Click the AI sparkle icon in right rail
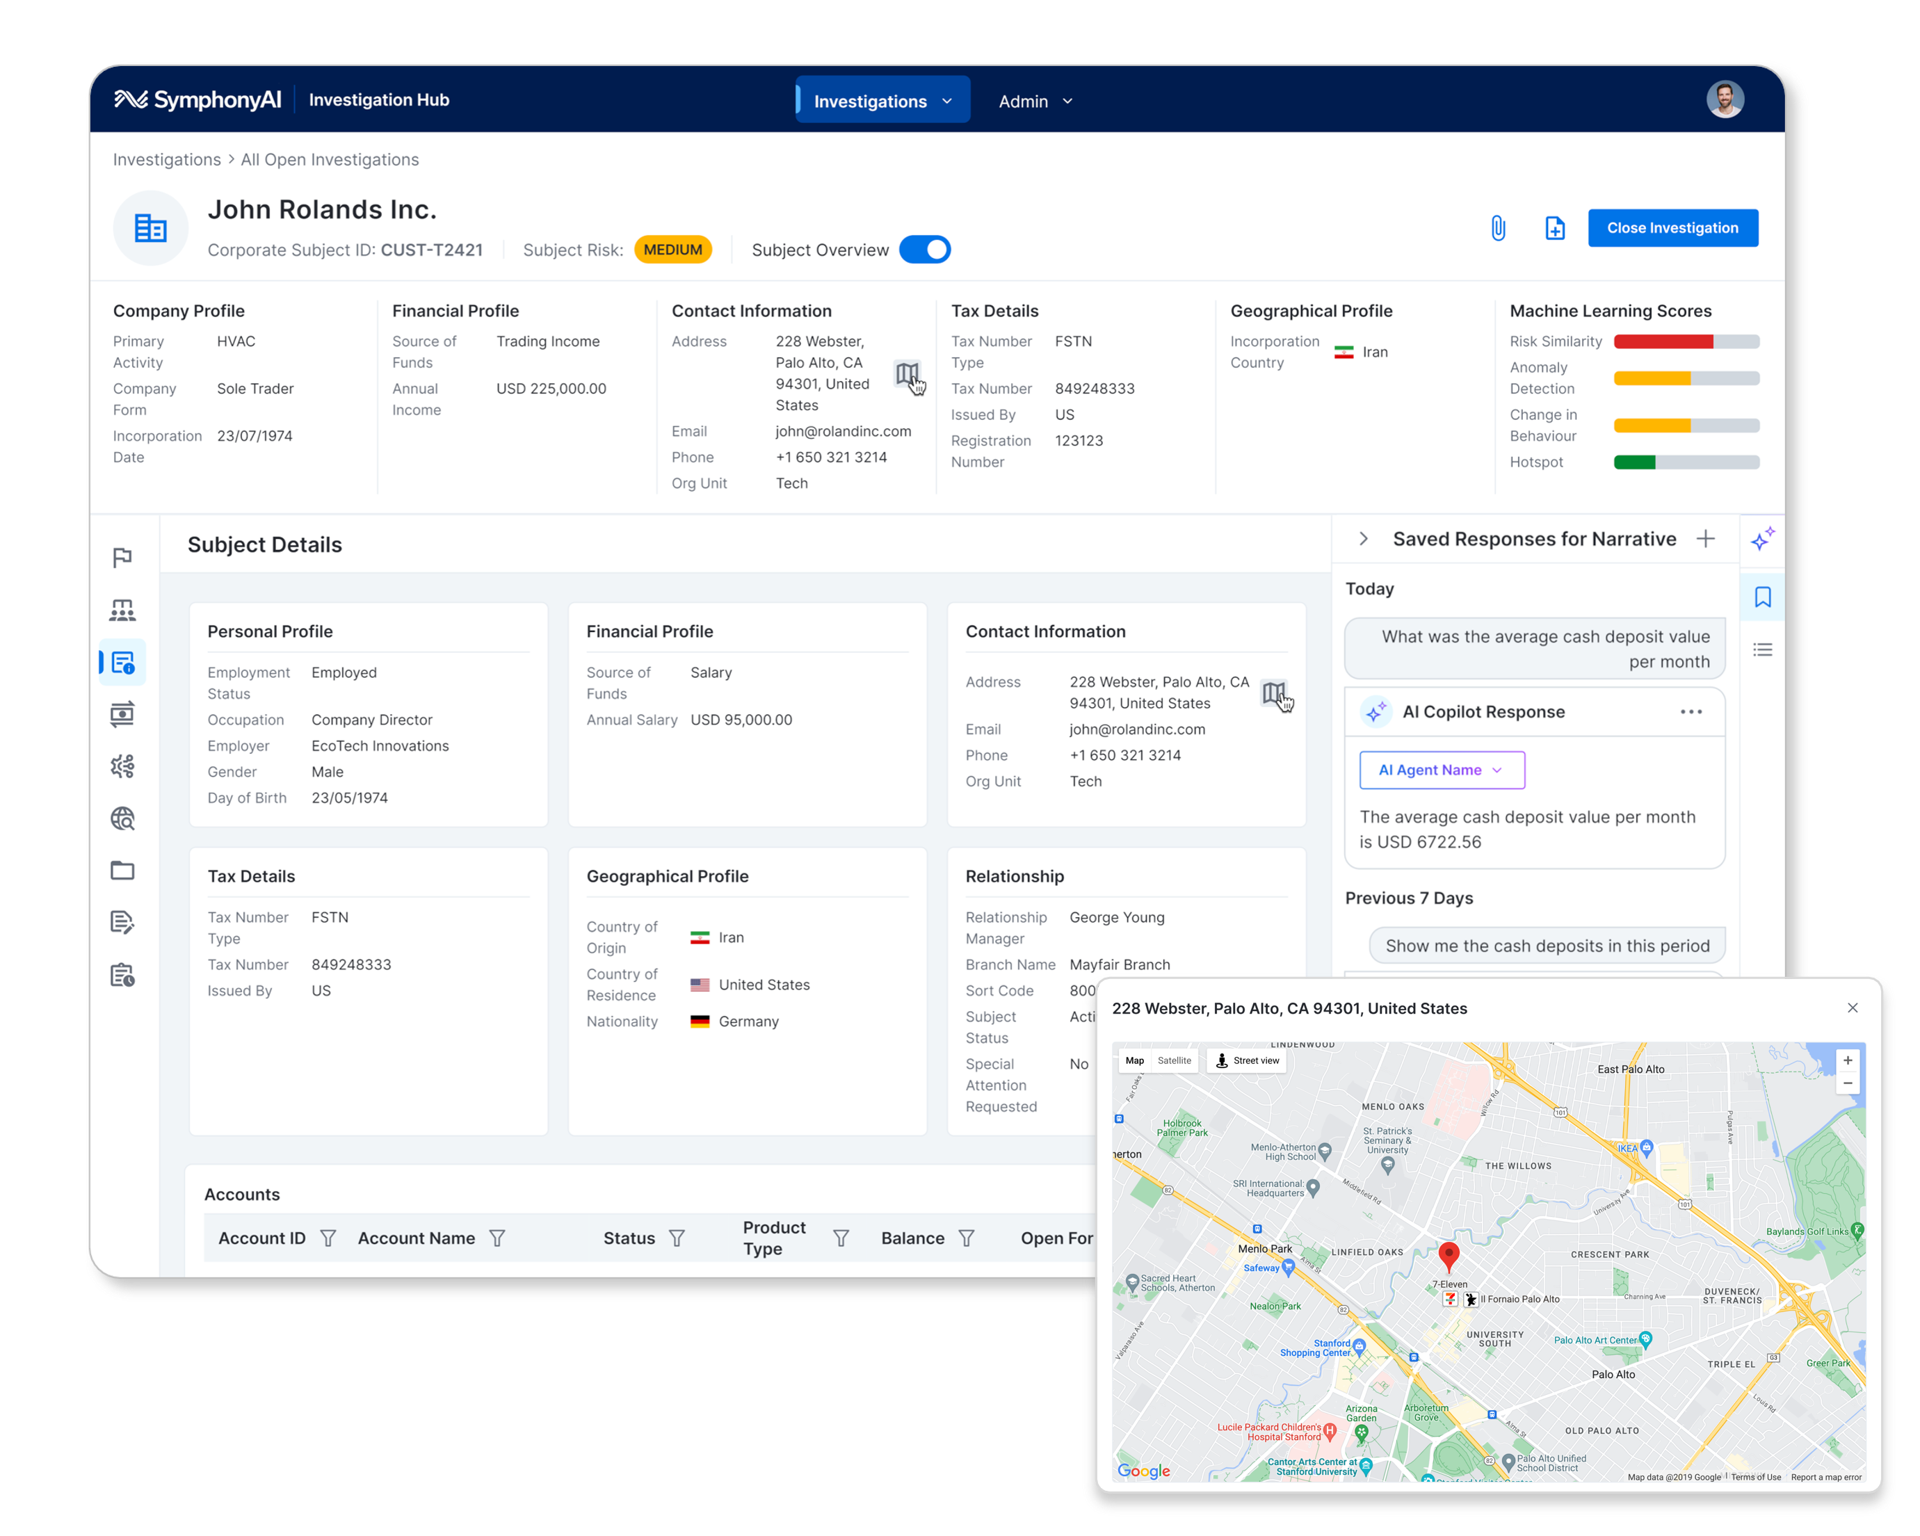The image size is (1920, 1536). [1762, 540]
